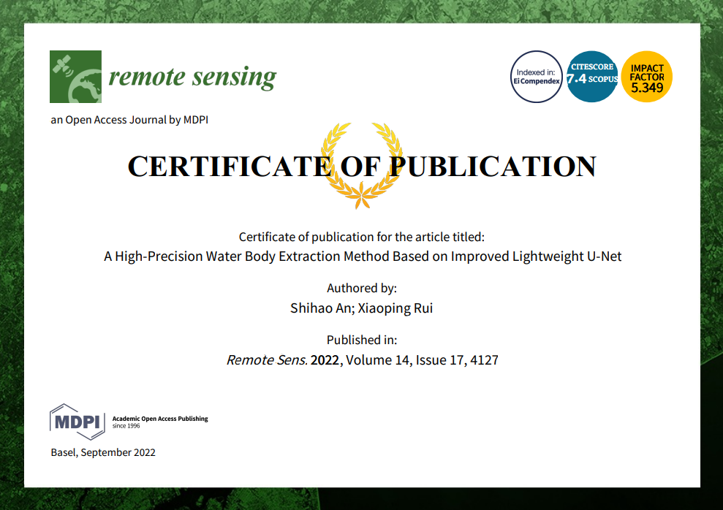Click 'Volume 14, Issue 17, 4127' text
Viewport: 723px width, 510px height.
pyautogui.click(x=423, y=359)
